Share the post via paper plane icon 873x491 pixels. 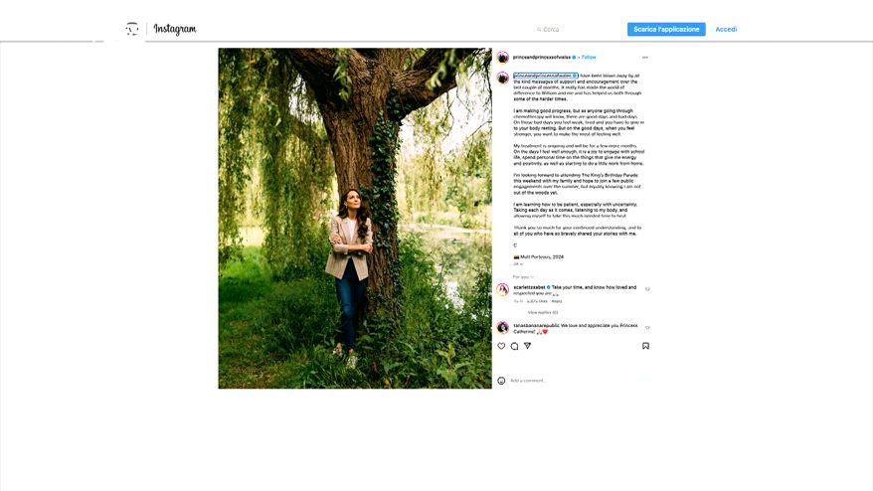point(527,346)
